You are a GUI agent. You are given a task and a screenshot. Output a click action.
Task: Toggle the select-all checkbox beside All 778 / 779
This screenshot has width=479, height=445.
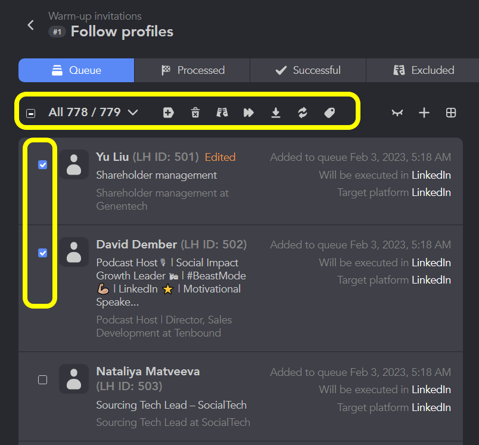(30, 113)
